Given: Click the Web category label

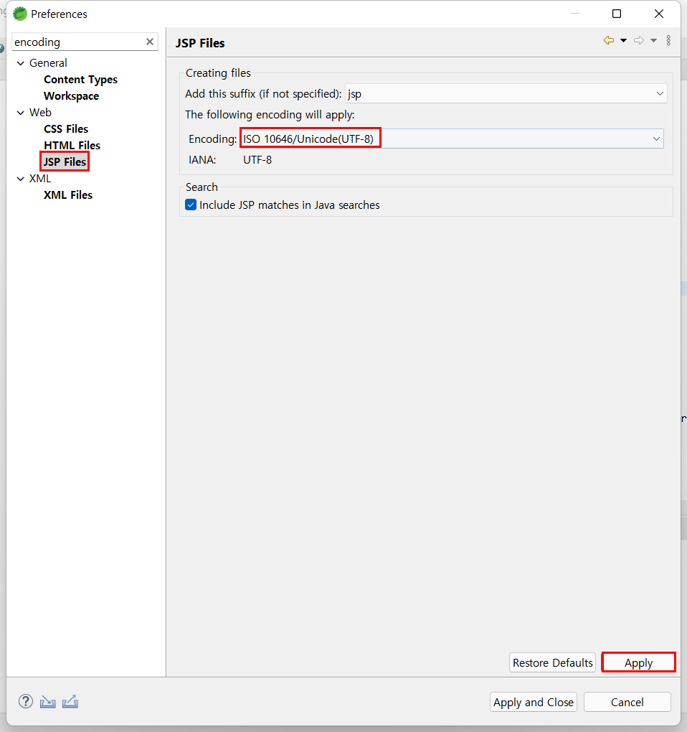Looking at the screenshot, I should 40,113.
